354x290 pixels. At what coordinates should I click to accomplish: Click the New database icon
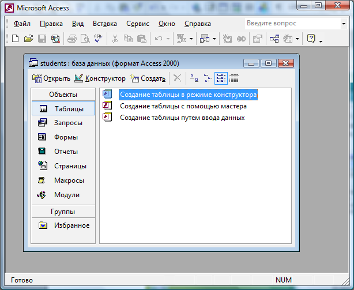[x=16, y=39]
